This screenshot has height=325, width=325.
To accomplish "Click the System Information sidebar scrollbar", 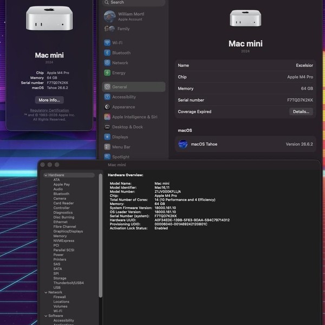I will (101, 235).
